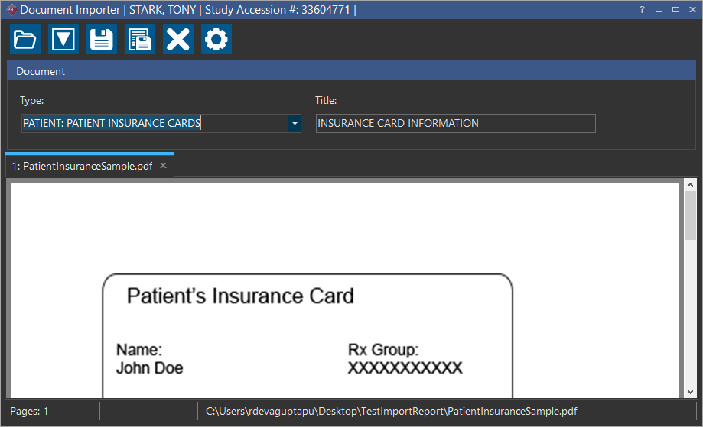Open help with the question mark icon
The height and width of the screenshot is (427, 703).
point(642,10)
